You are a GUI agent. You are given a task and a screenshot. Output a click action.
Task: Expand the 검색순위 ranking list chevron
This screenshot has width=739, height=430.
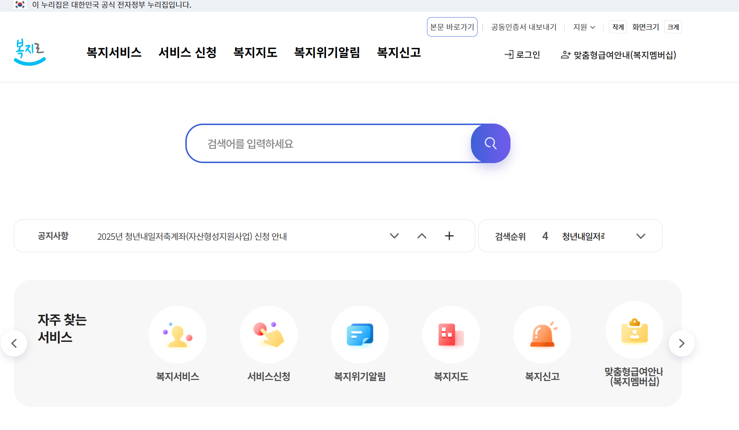point(640,236)
